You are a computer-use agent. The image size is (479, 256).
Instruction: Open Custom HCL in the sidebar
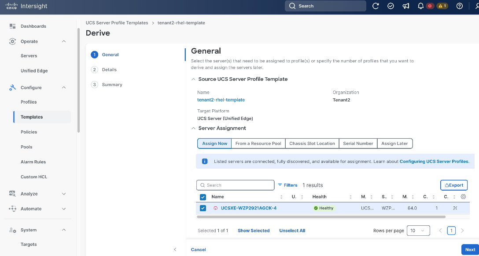34,177
